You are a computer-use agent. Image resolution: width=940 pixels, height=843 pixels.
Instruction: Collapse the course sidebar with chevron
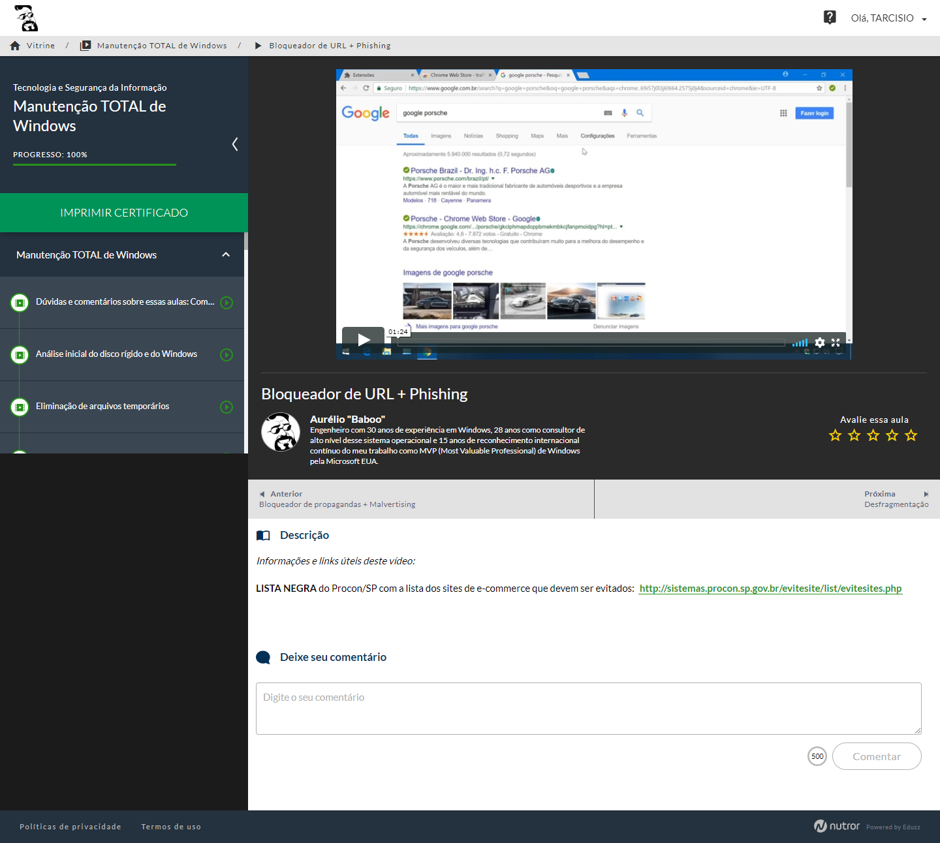(235, 144)
